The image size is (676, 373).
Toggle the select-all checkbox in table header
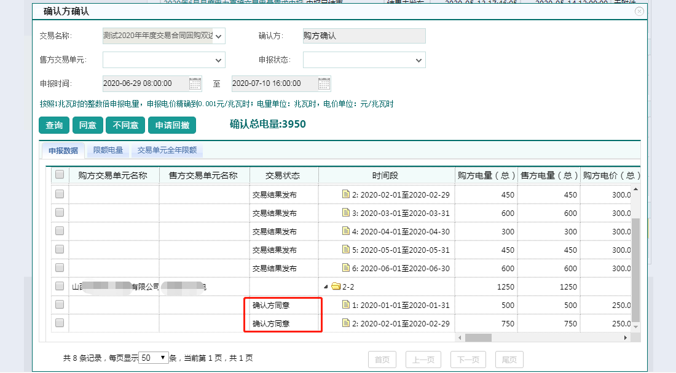(x=60, y=175)
